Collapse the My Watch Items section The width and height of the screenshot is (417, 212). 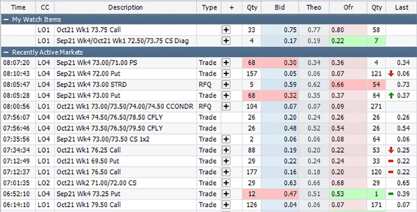pyautogui.click(x=4, y=20)
